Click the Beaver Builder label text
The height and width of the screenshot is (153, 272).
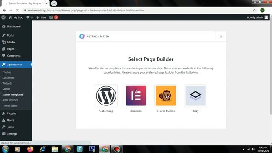pyautogui.click(x=166, y=110)
